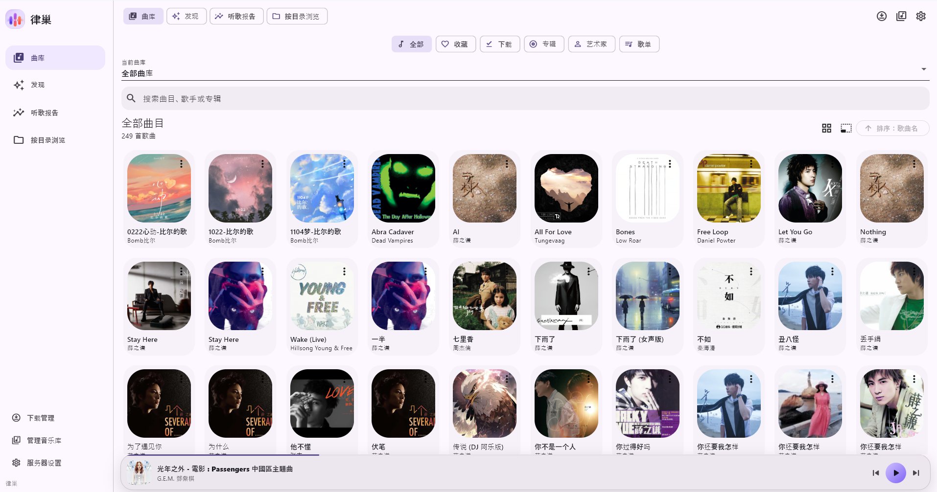Open the Let You Go album cover

[x=810, y=188]
